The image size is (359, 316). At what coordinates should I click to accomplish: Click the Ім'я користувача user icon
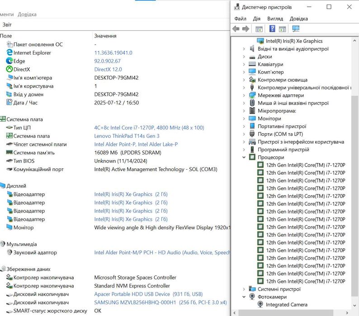9,86
